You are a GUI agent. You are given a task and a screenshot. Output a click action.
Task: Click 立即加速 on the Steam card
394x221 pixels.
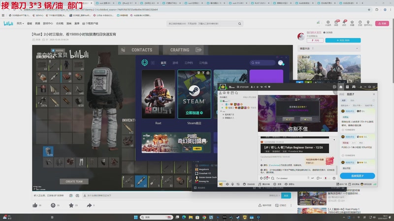pyautogui.click(x=194, y=113)
